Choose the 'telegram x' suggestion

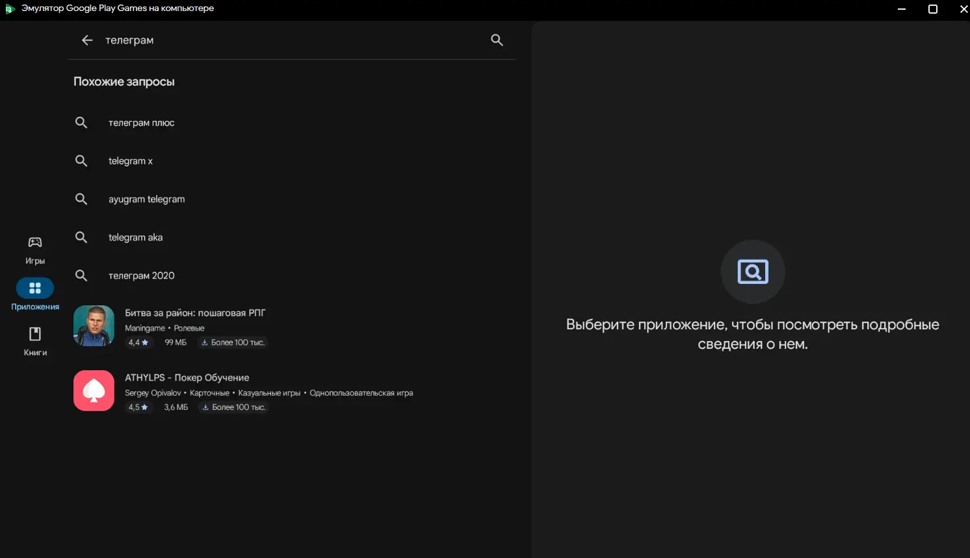click(x=131, y=161)
